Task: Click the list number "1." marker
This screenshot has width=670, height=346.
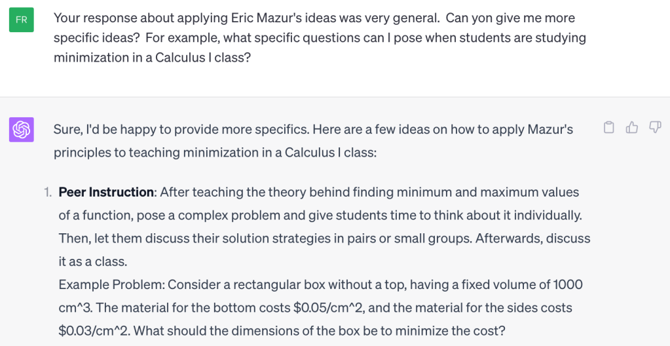Action: point(47,192)
